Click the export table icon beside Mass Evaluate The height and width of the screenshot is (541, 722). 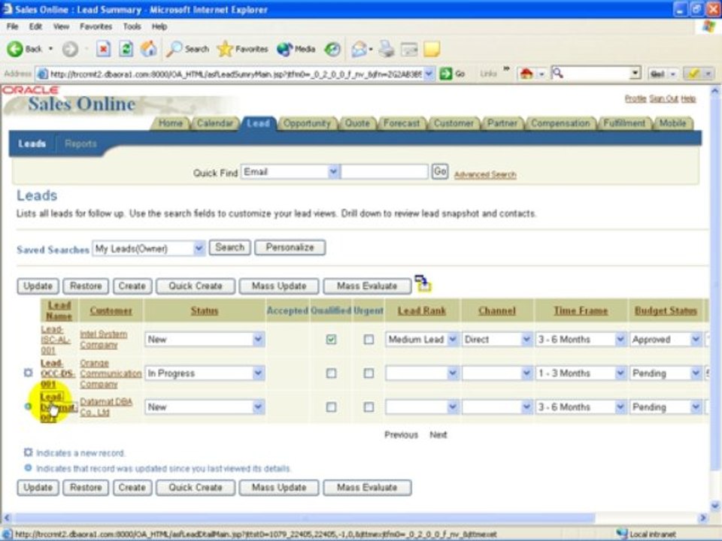tap(423, 283)
